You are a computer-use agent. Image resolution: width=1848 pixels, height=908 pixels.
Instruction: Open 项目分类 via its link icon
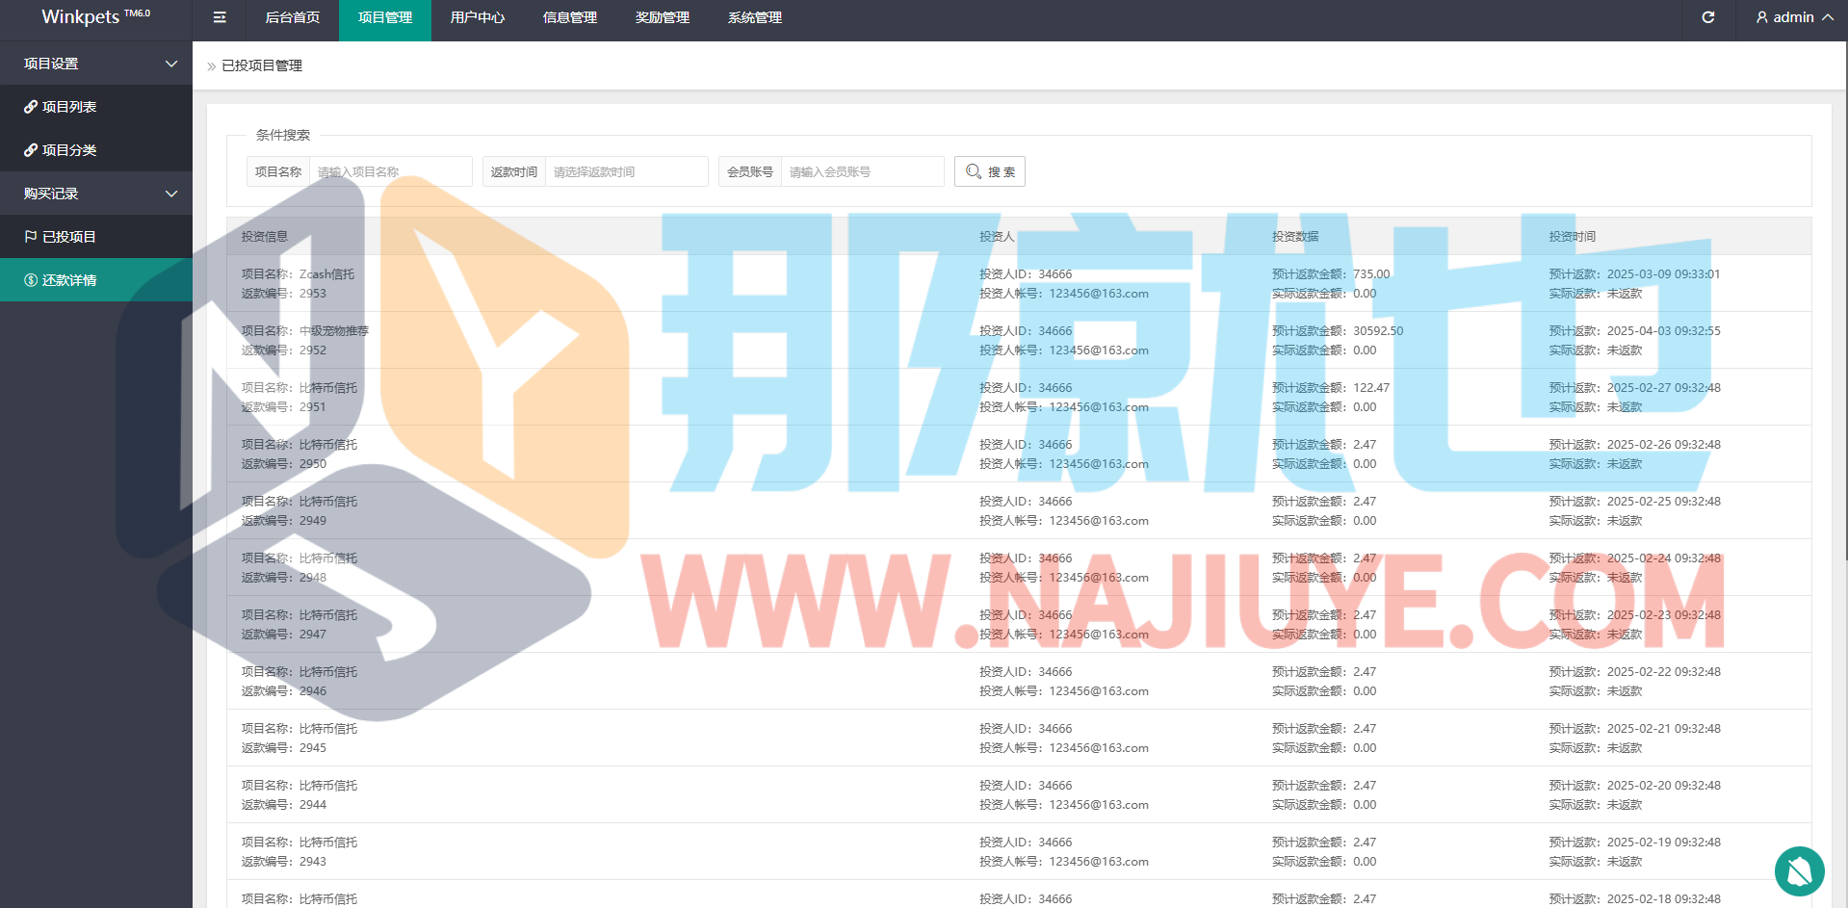coord(31,150)
